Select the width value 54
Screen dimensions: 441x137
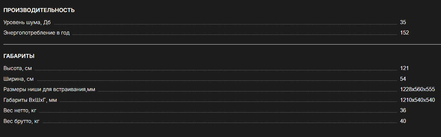[403, 79]
